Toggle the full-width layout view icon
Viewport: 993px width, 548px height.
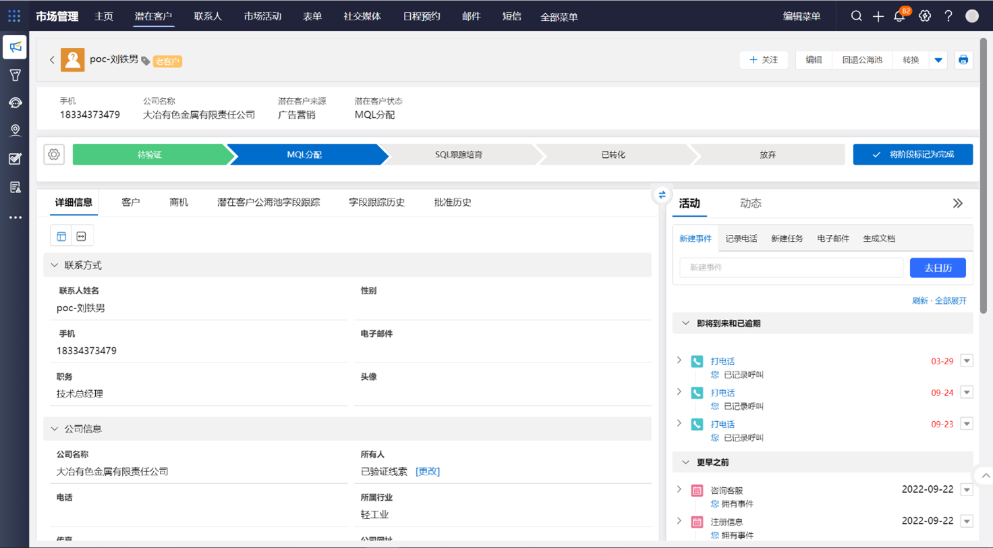click(x=82, y=236)
